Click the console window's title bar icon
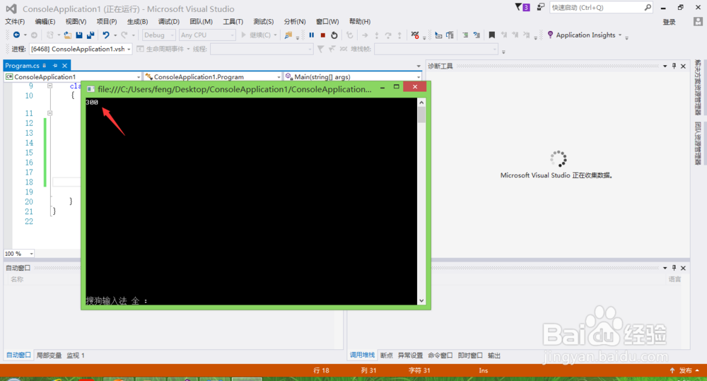The height and width of the screenshot is (381, 707). (90, 89)
